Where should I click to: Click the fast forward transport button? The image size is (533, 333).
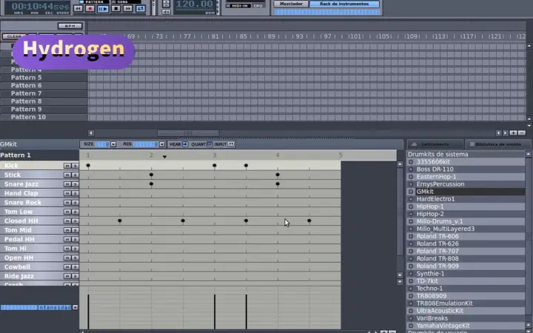click(128, 8)
